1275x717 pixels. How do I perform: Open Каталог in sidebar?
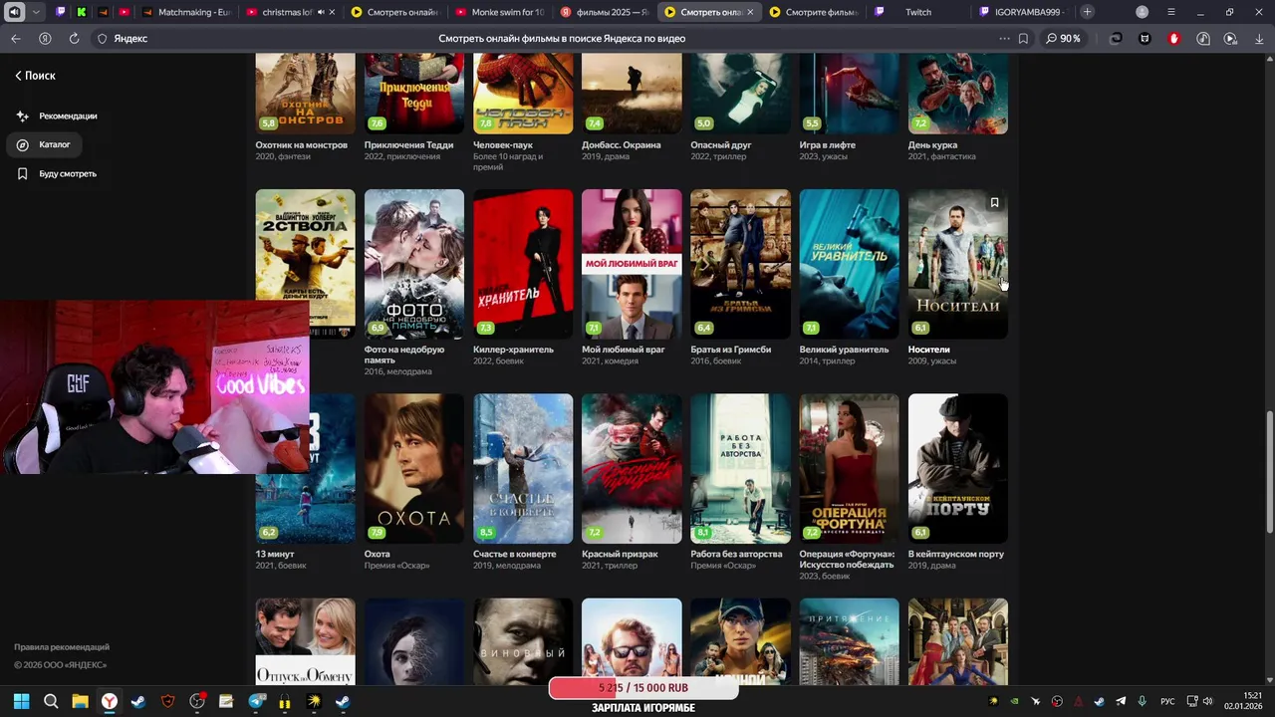(45, 144)
